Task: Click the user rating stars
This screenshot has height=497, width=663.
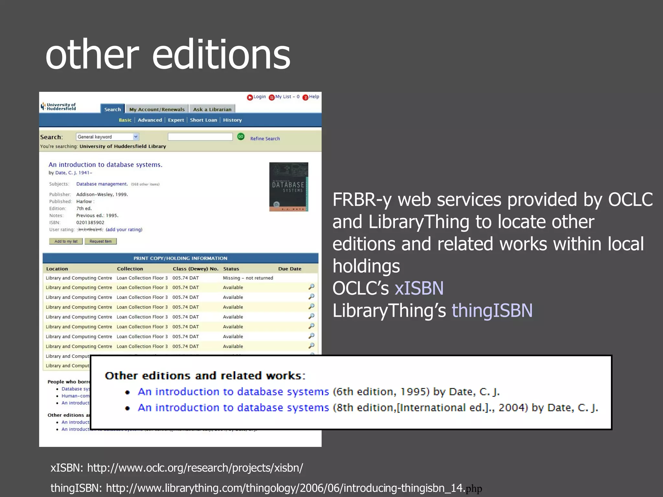Action: (x=90, y=229)
